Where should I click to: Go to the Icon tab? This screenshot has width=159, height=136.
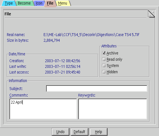point(39,3)
